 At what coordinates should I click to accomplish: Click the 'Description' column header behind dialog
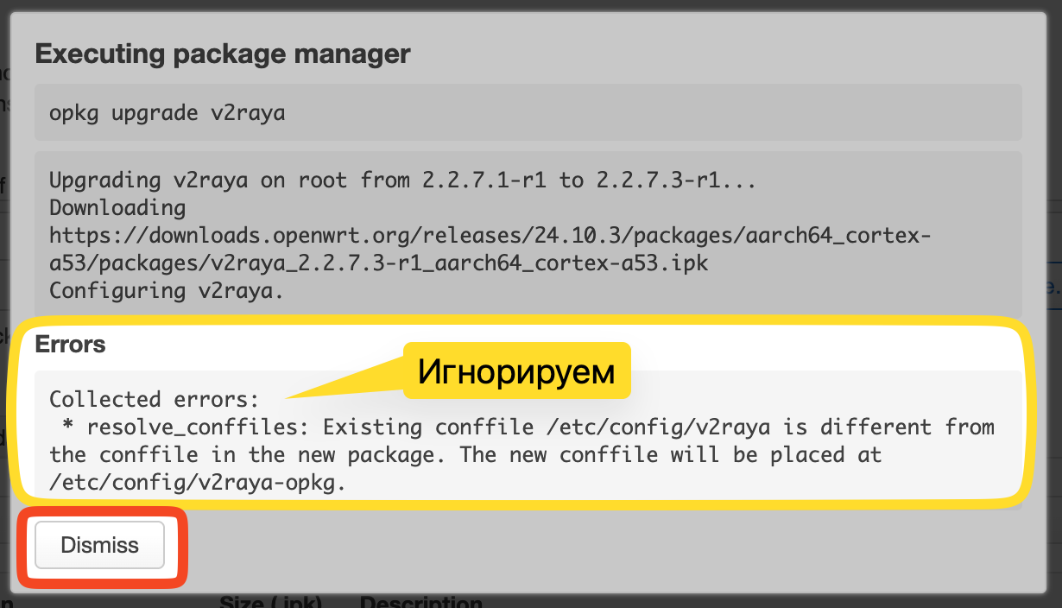click(420, 601)
